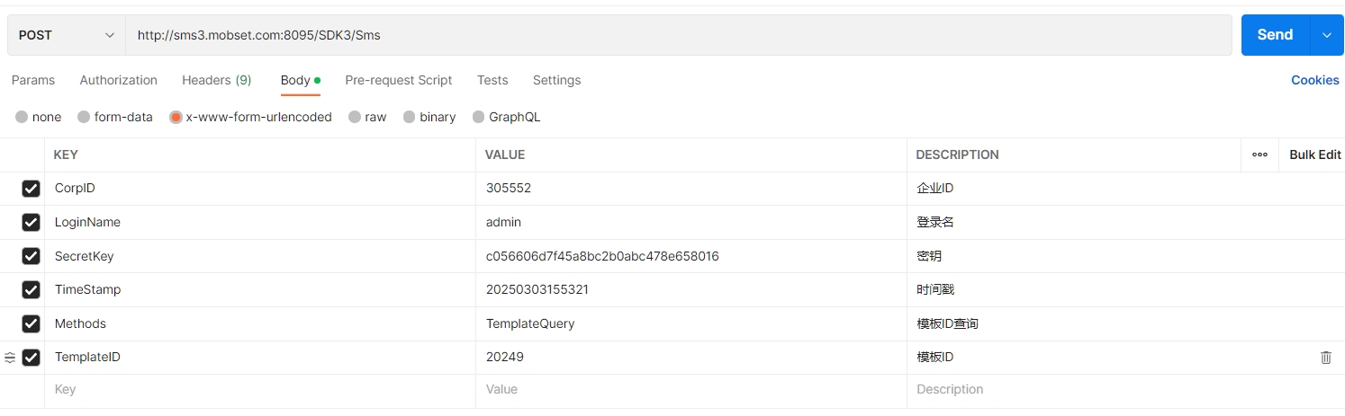The width and height of the screenshot is (1345, 416).
Task: Expand the Send button arrow options
Action: [x=1326, y=35]
